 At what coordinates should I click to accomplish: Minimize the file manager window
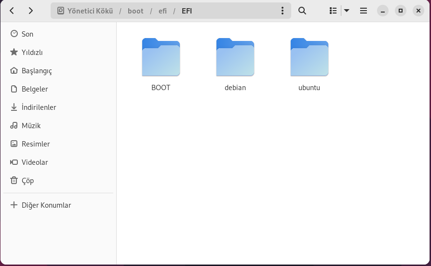point(383,11)
